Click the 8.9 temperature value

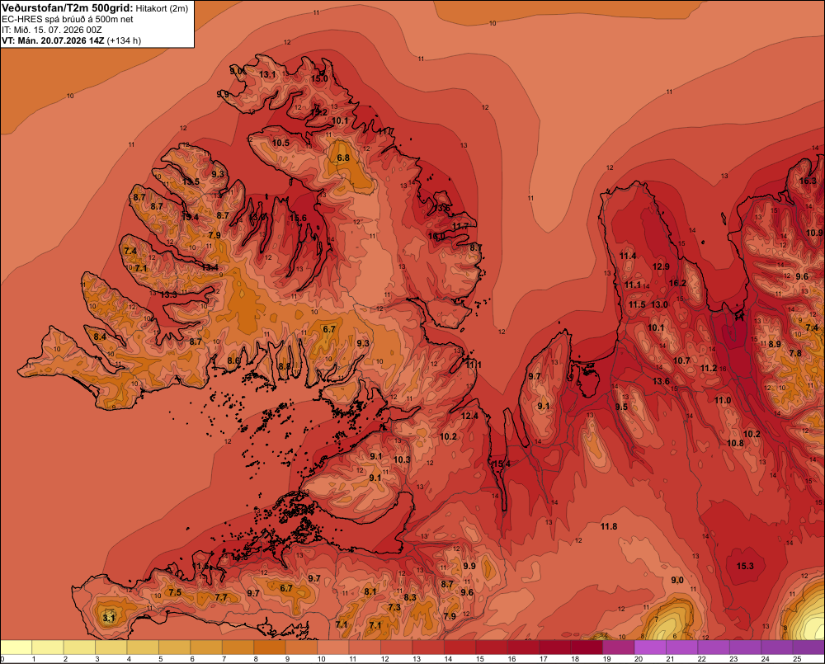point(775,344)
